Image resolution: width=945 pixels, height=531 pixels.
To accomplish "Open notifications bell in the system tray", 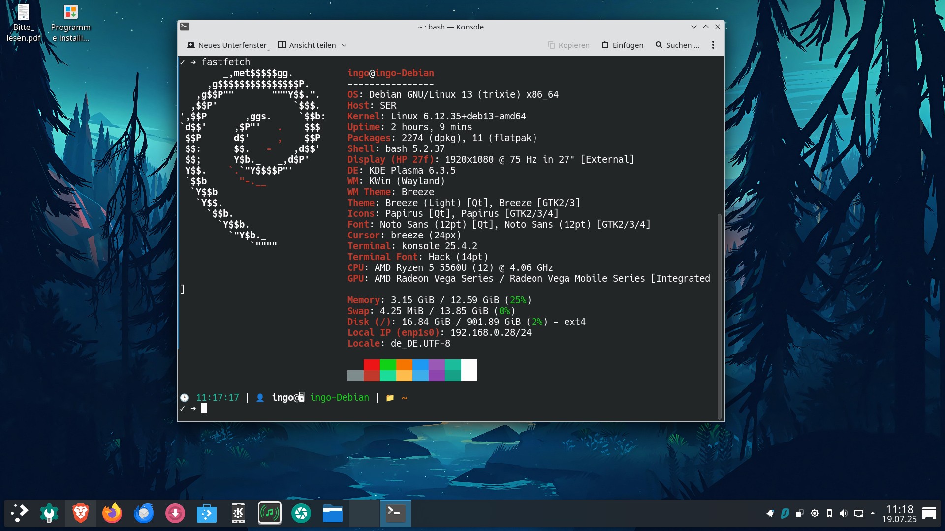I will (x=770, y=513).
